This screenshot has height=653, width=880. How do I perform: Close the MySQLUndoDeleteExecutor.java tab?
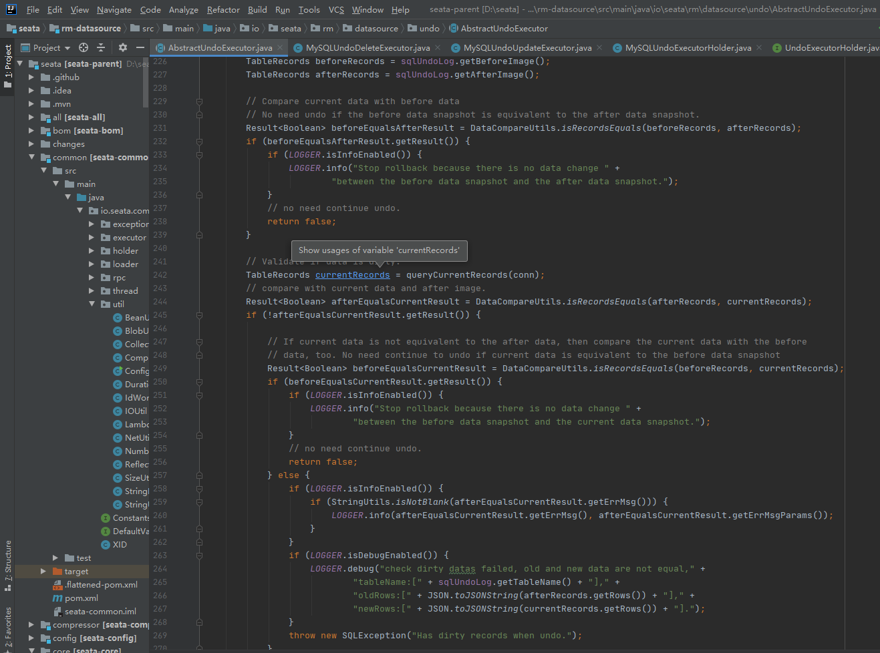438,47
